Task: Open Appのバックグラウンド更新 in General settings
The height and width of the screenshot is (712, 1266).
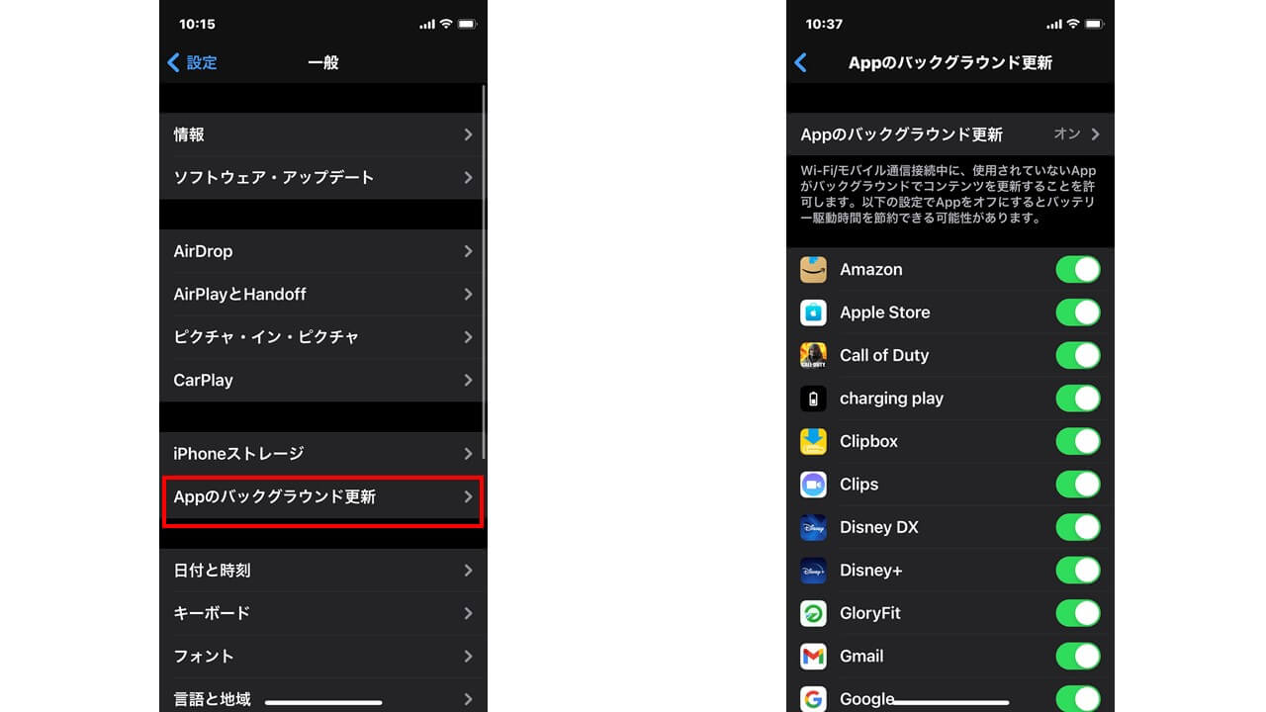Action: click(322, 497)
